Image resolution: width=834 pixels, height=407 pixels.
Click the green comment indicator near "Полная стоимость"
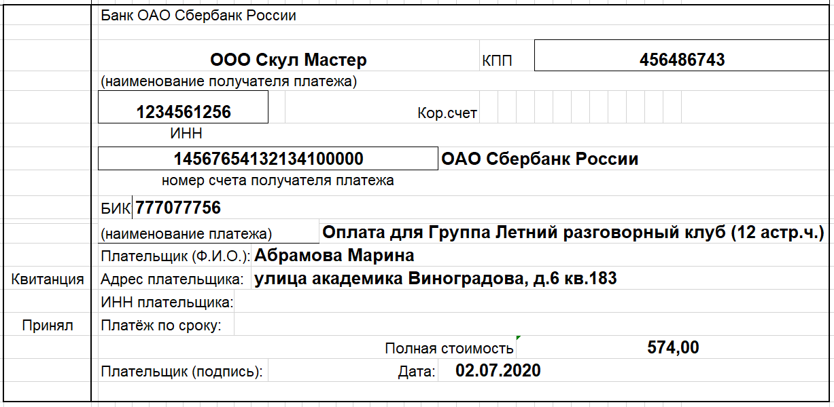[x=519, y=338]
